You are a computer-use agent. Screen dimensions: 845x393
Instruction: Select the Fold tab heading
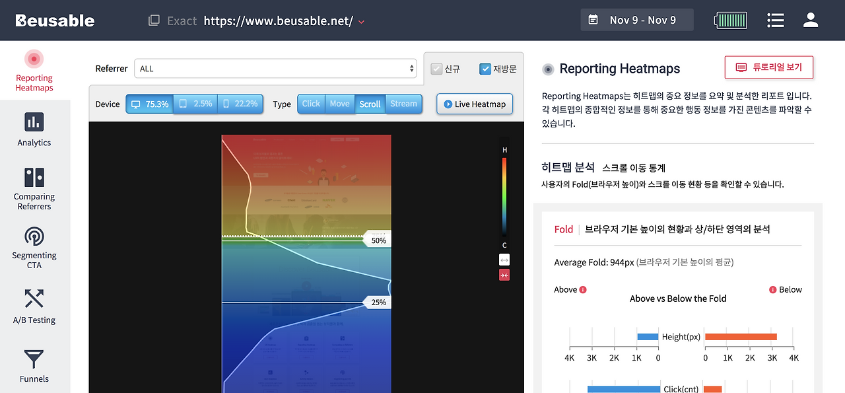tap(564, 229)
